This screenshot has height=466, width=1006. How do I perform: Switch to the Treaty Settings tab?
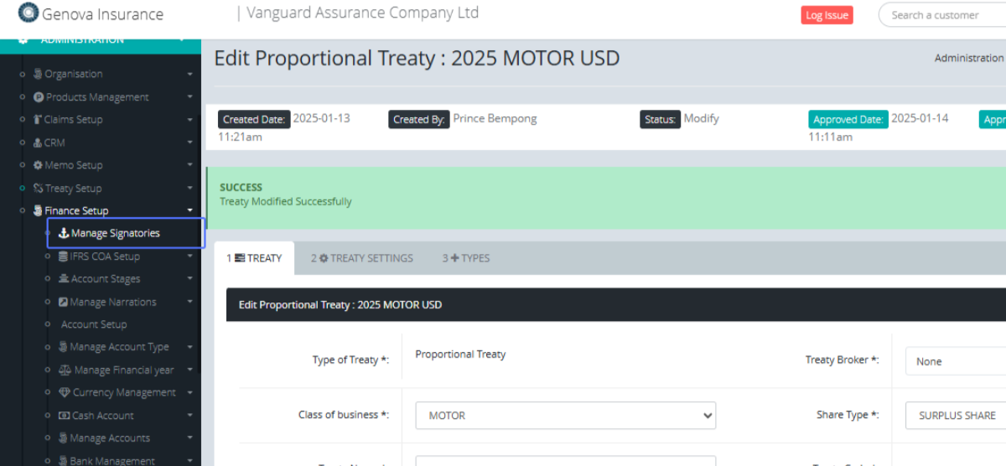tap(362, 258)
